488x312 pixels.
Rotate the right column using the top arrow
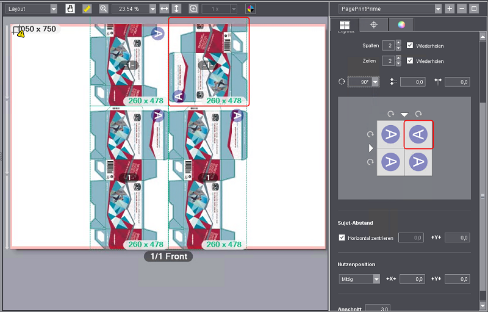pyautogui.click(x=418, y=114)
